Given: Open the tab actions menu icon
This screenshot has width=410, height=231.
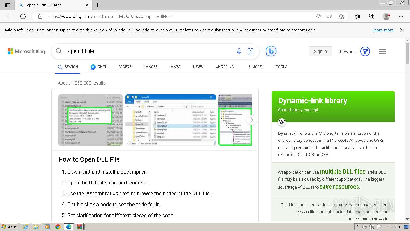Looking at the screenshot, I should pos(8,5).
